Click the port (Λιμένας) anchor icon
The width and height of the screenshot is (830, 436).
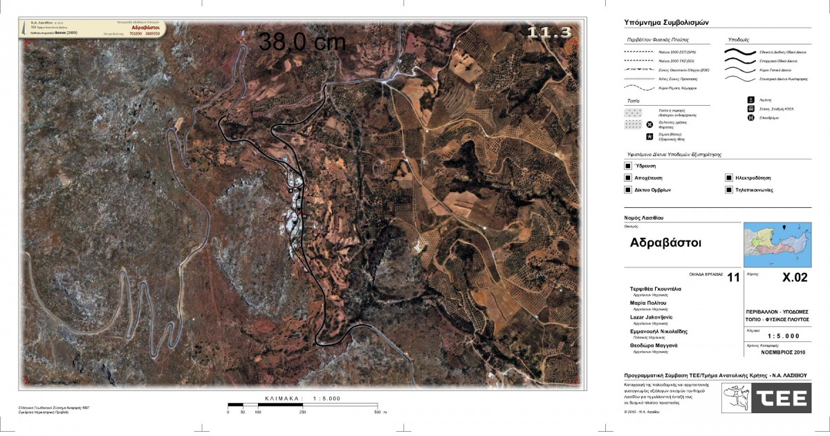[x=750, y=100]
